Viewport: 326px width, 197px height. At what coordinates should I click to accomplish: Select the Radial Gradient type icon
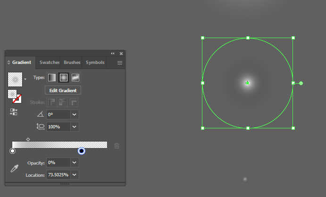(x=64, y=78)
